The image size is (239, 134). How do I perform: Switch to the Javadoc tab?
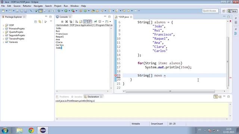point(77,97)
